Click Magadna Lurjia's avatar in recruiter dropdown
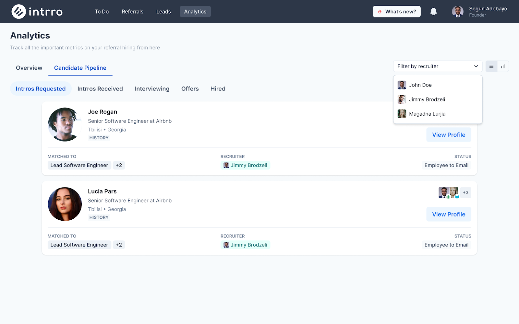 coord(402,114)
